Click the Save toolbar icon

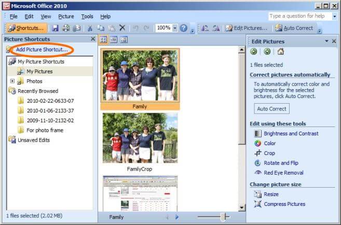tap(55, 28)
